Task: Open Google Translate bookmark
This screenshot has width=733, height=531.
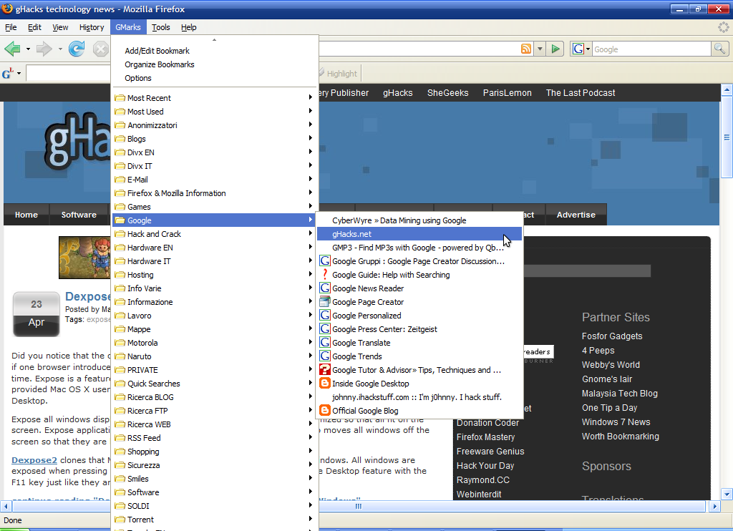Action: [419, 343]
